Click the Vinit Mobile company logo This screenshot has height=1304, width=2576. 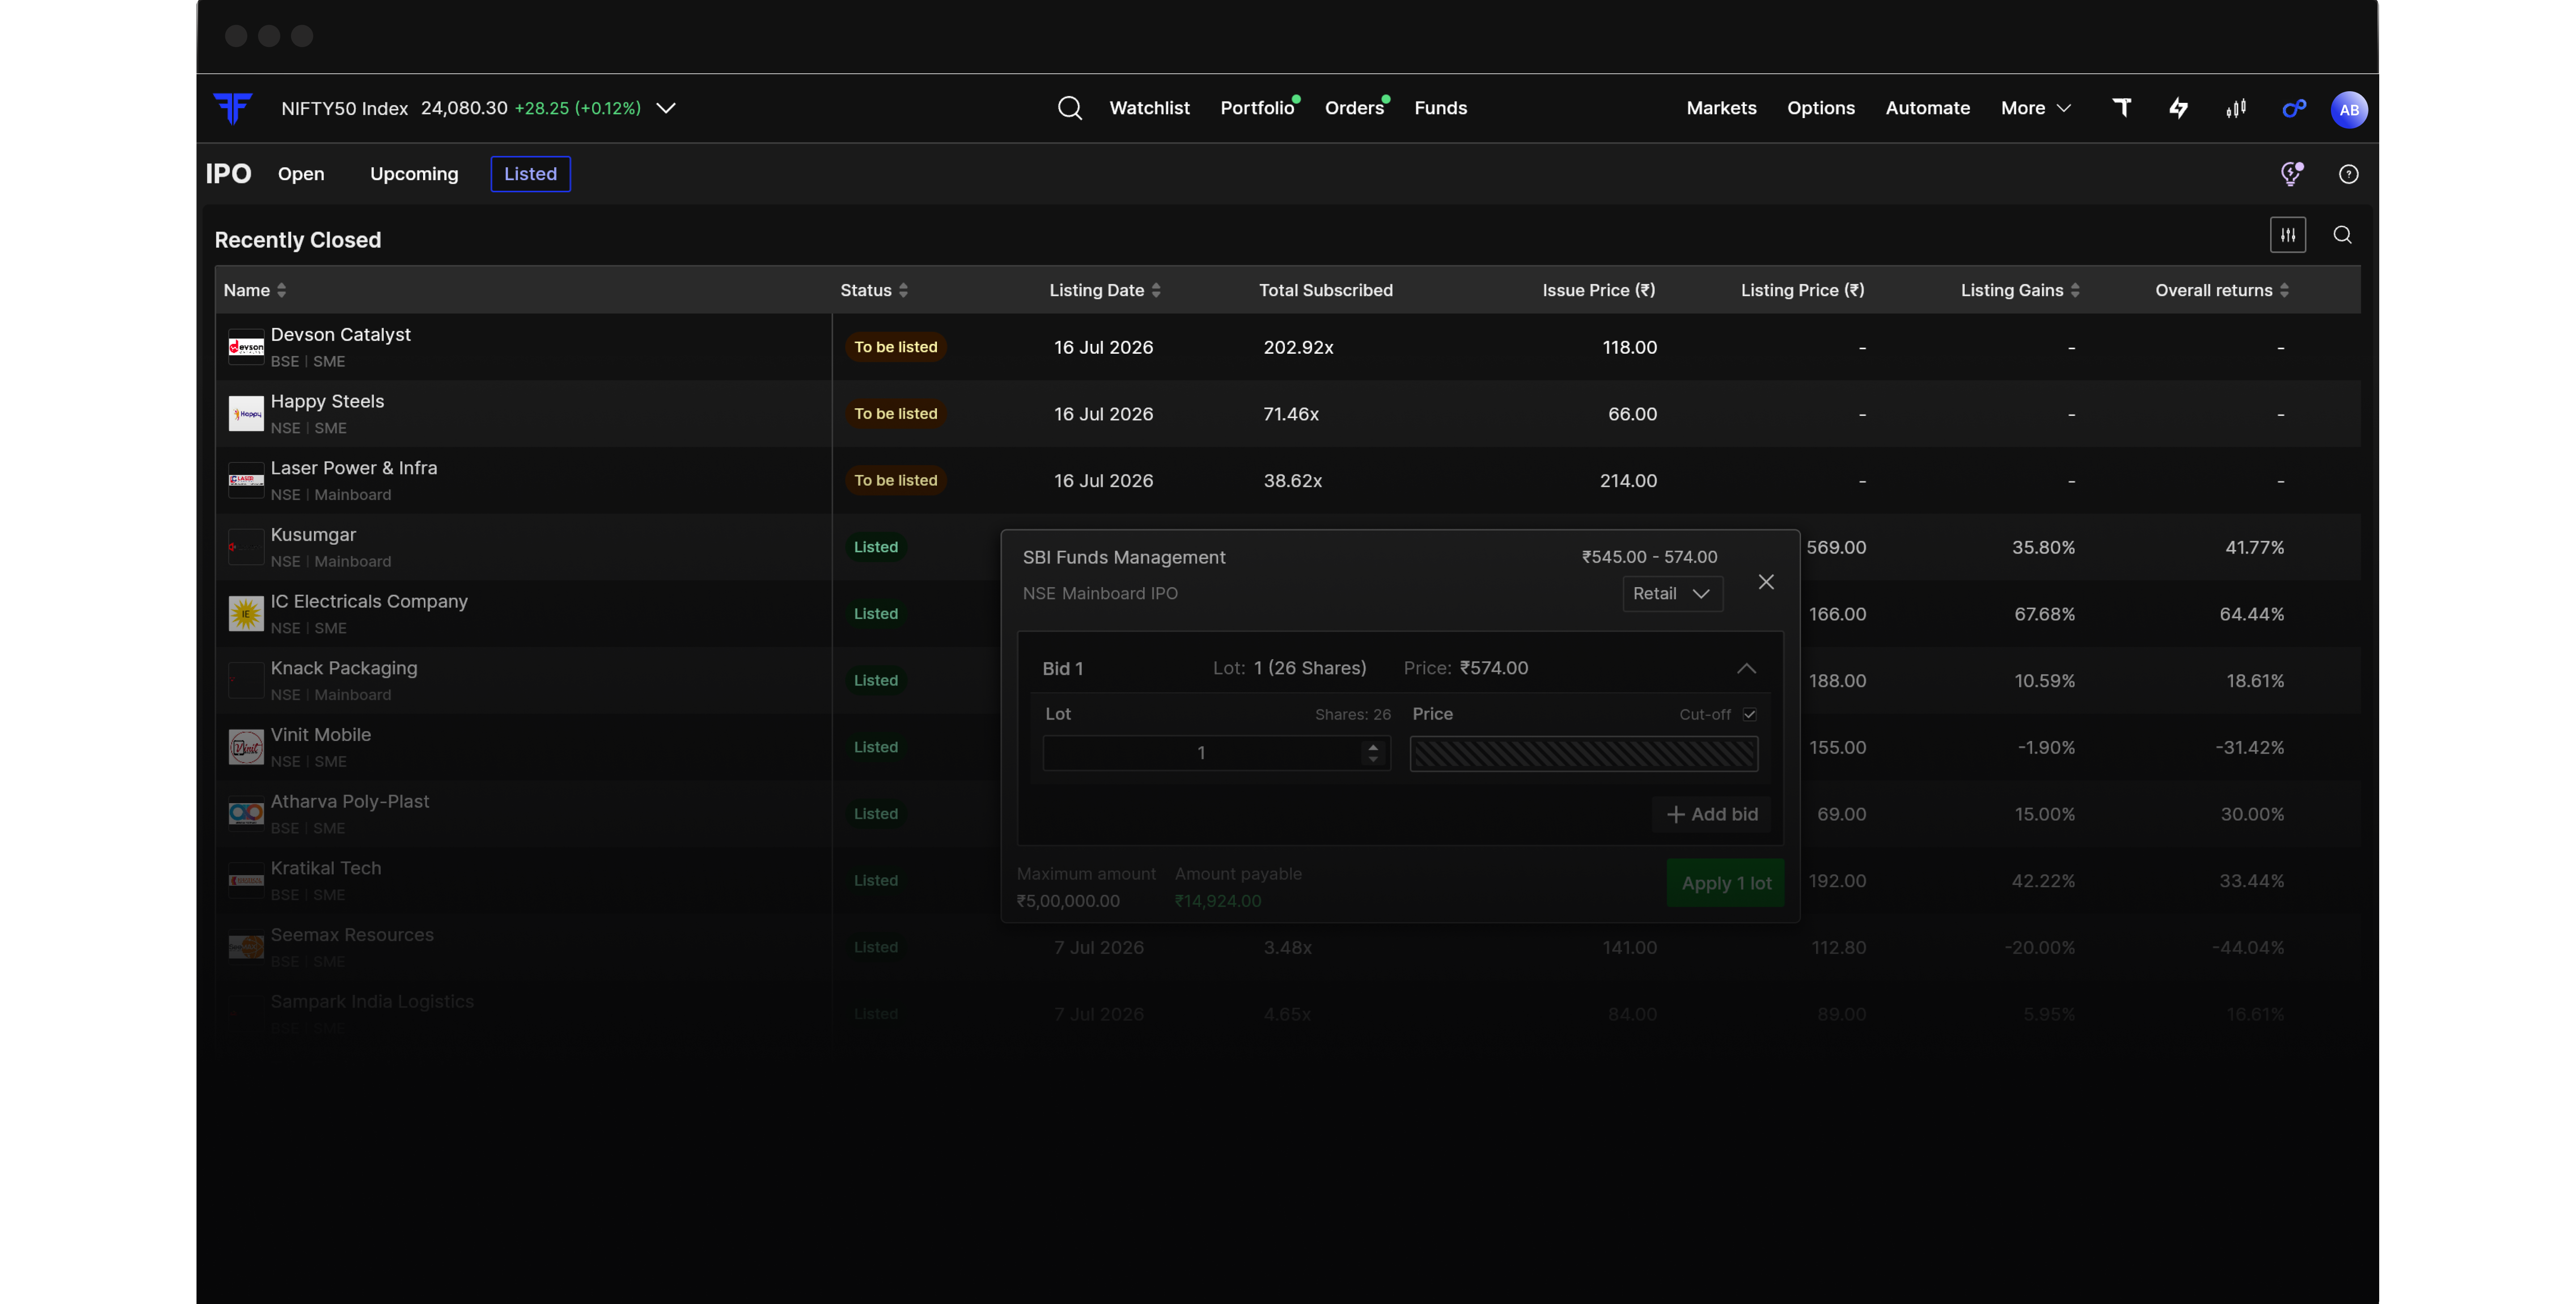coord(246,747)
